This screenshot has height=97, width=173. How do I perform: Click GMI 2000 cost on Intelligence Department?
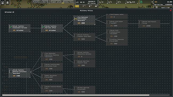pyautogui.click(x=81, y=23)
